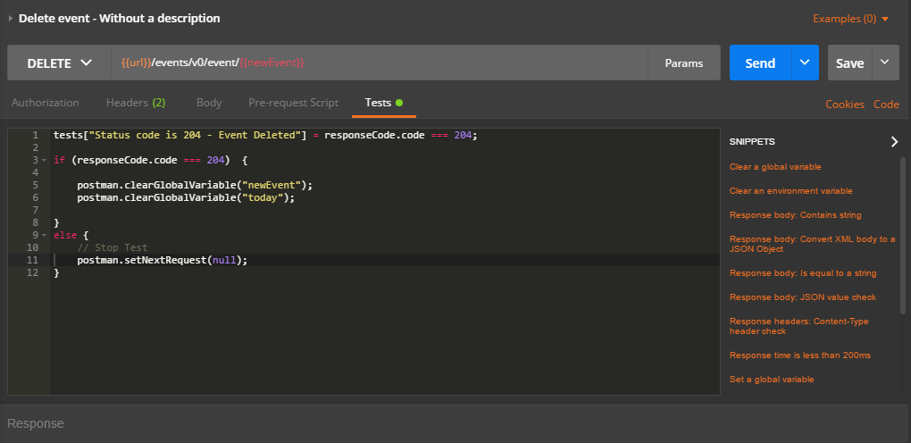
Task: Insert 'Response body: Contains string' snippet
Action: coord(796,215)
